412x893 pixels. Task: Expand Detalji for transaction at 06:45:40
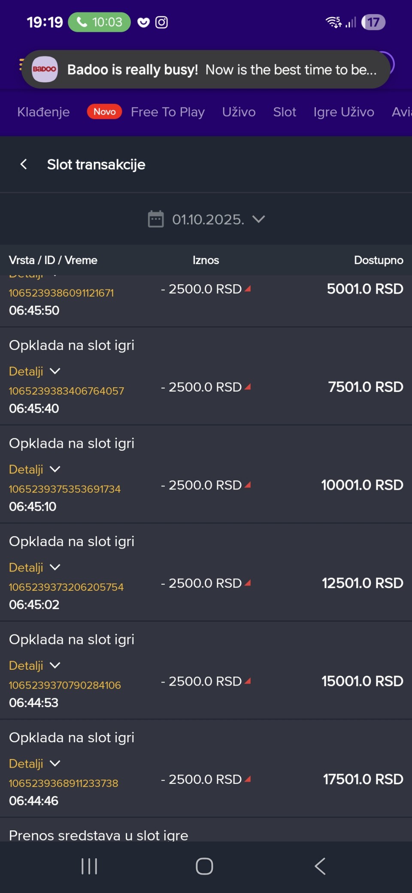34,371
